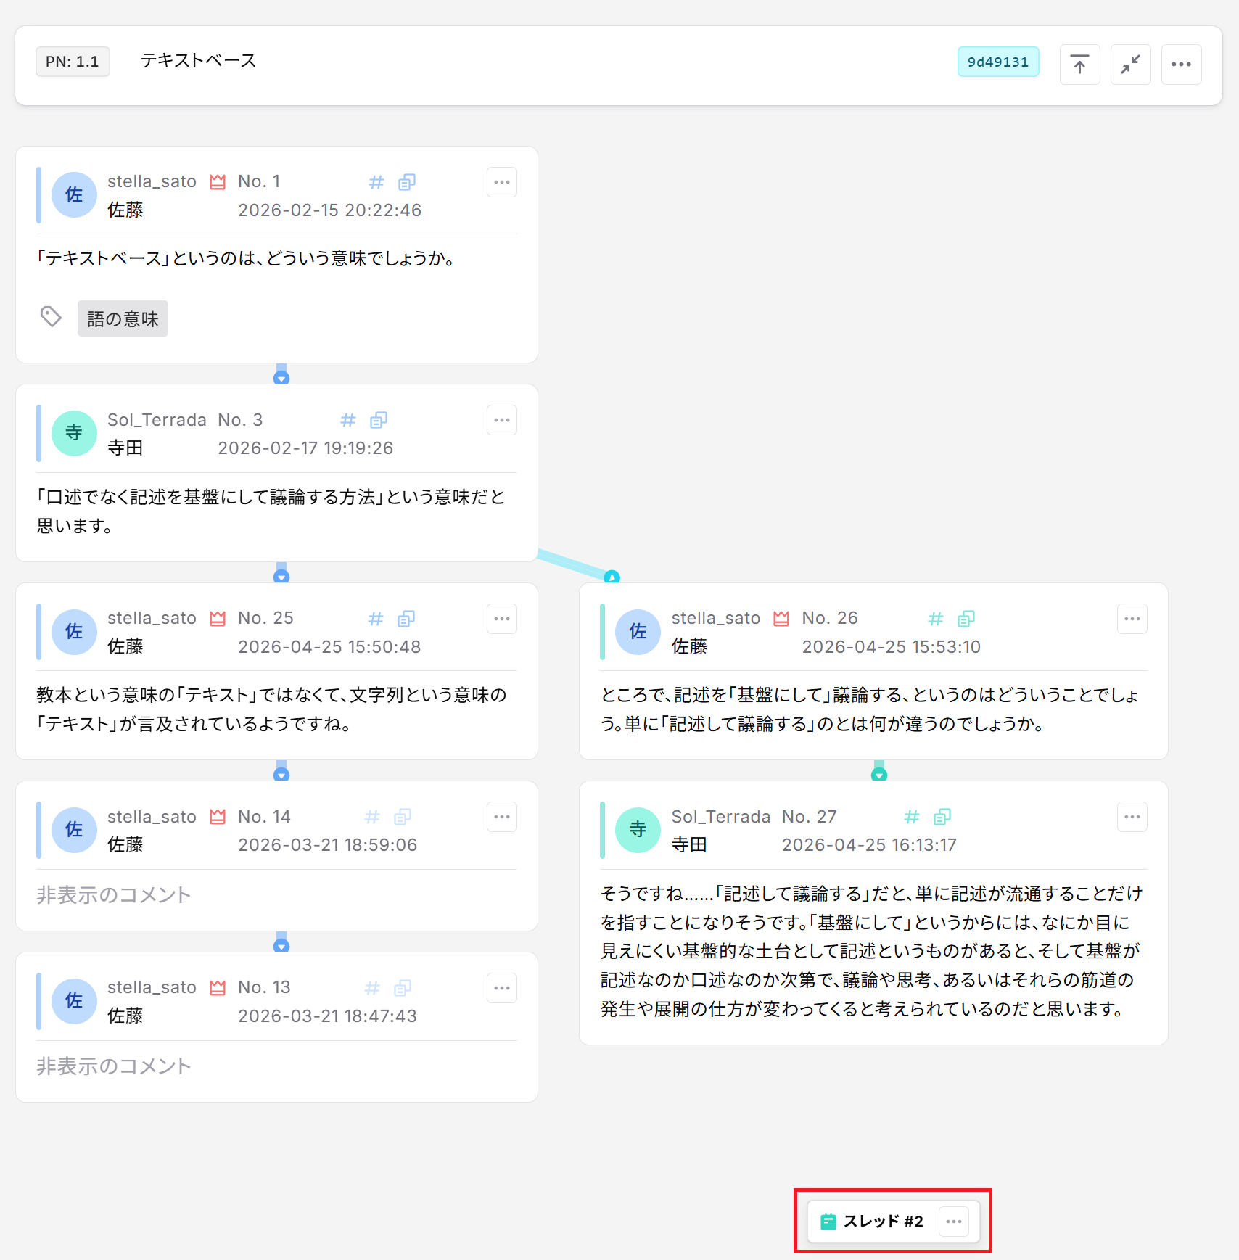Image resolution: width=1239 pixels, height=1260 pixels.
Task: Click the hash link icon on comment No. 14
Action: (372, 817)
